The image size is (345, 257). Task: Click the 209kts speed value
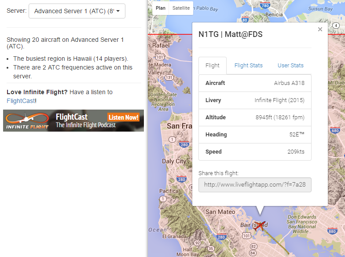[296, 151]
